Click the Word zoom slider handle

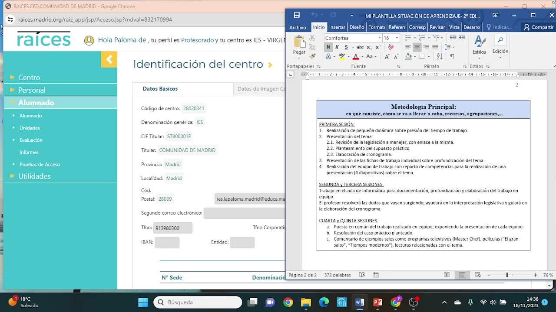tap(507, 275)
